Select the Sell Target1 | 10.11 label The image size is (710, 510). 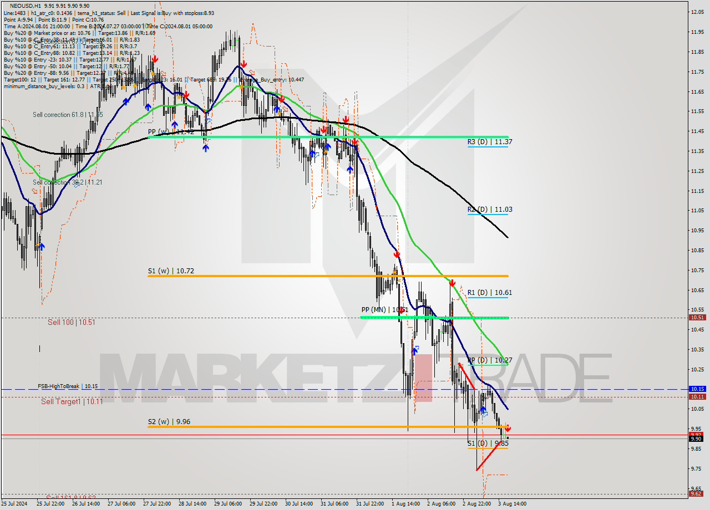[x=71, y=402]
